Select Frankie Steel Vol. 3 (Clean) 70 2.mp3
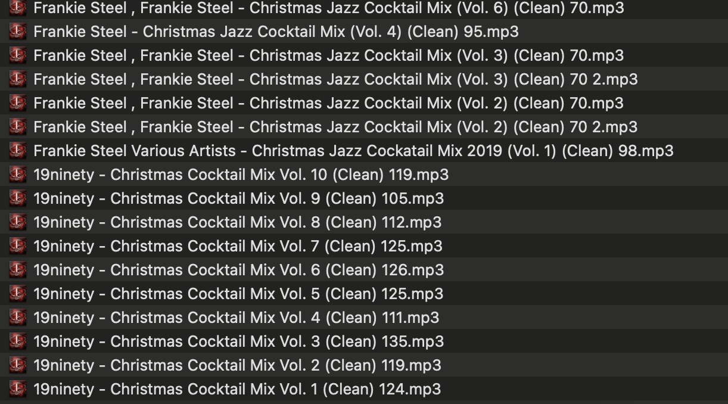 [335, 79]
